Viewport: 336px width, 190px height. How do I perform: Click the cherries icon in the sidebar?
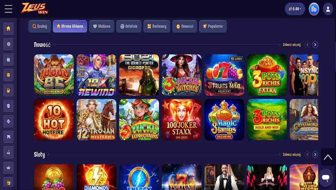(8, 152)
